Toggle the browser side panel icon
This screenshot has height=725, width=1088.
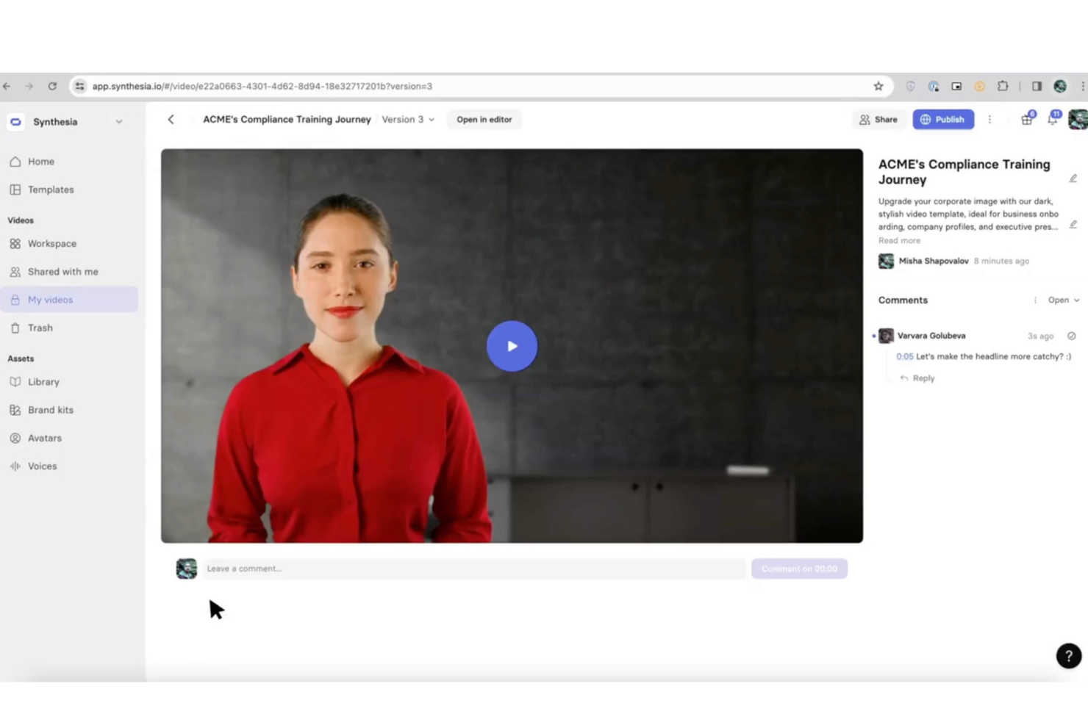coord(1037,86)
